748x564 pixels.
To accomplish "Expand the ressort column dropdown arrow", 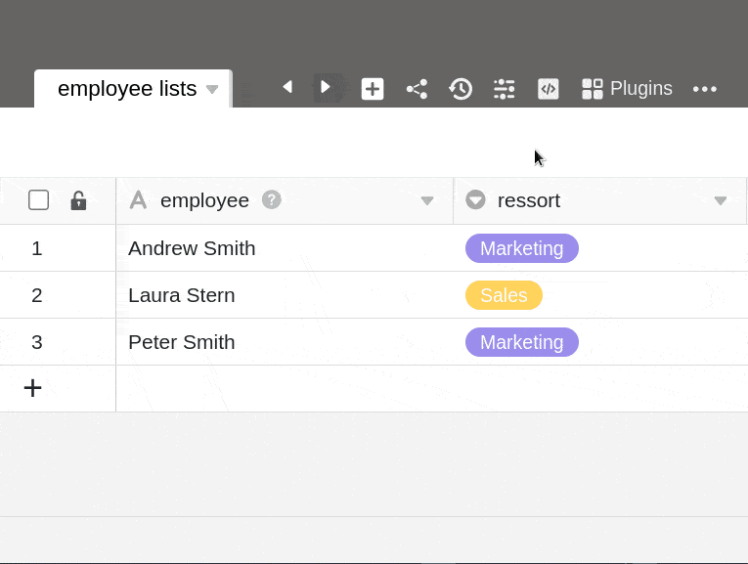I will coord(721,201).
